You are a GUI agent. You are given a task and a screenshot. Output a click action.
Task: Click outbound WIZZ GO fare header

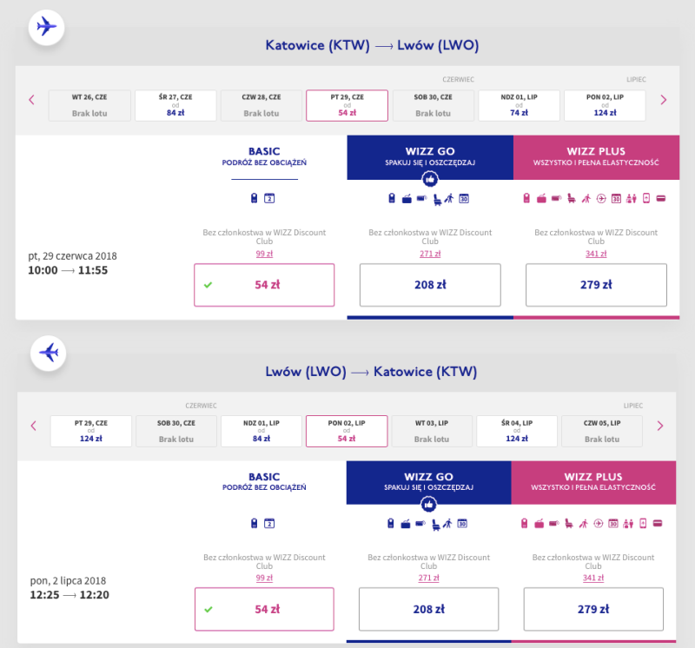[x=430, y=157]
